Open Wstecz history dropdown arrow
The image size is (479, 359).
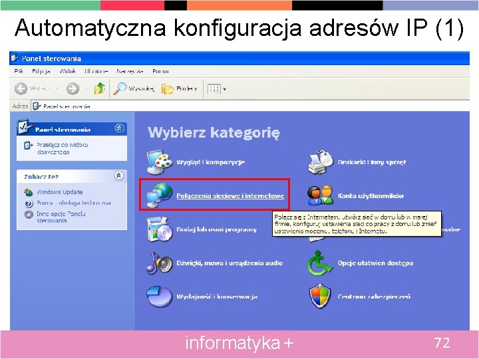pyautogui.click(x=57, y=89)
